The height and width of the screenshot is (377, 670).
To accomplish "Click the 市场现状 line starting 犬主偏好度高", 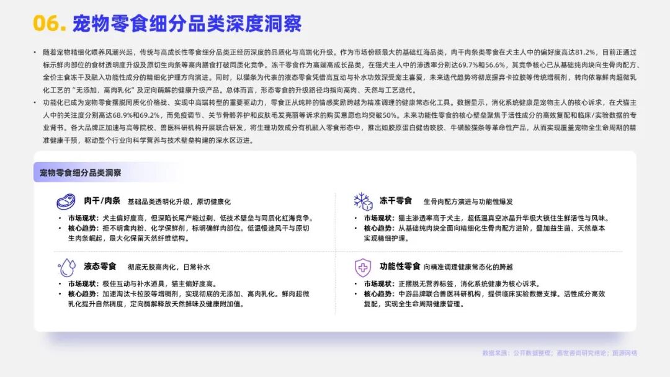I will point(192,218).
